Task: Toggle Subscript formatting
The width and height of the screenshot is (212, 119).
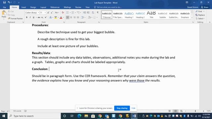Action: (42, 18)
